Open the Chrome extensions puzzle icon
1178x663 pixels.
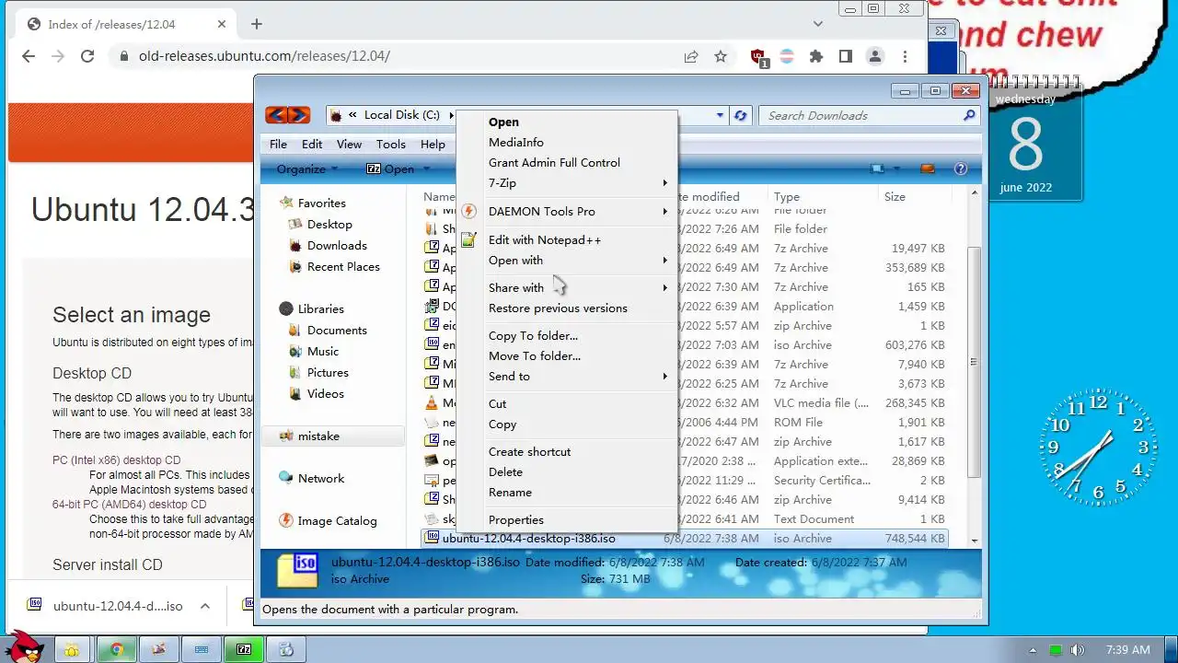point(816,56)
